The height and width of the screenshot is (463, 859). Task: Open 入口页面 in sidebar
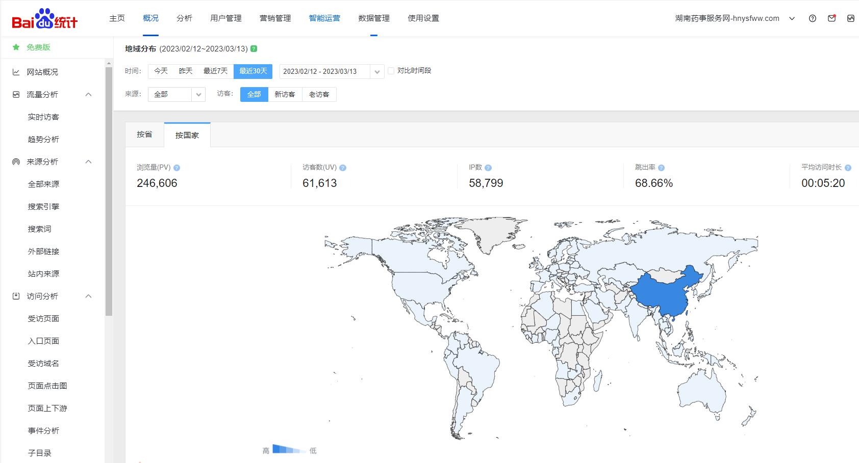[43, 341]
